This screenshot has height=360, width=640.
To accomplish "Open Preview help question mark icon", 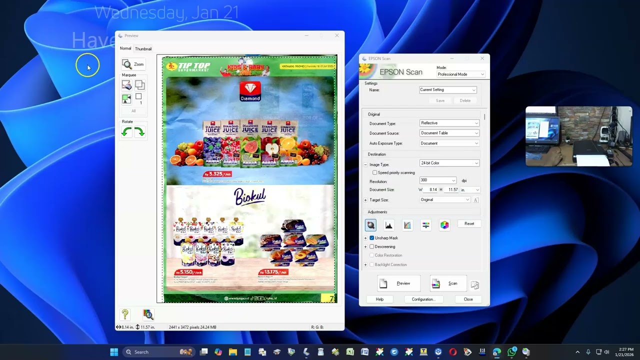I will point(125,314).
